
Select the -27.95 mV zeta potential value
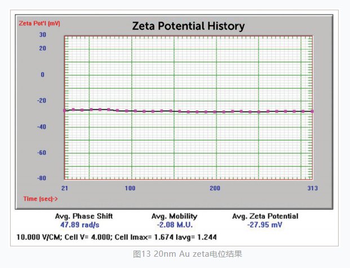[265, 224]
